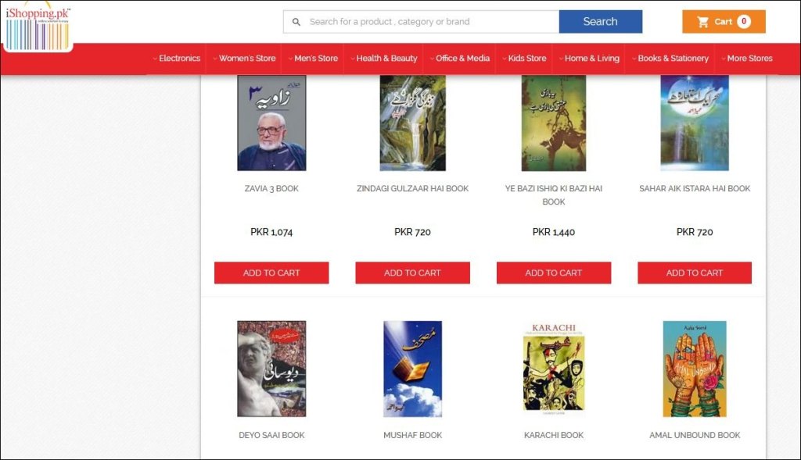The height and width of the screenshot is (460, 801).
Task: Open the Sahar Aik Istara Hai Book link
Action: click(695, 188)
